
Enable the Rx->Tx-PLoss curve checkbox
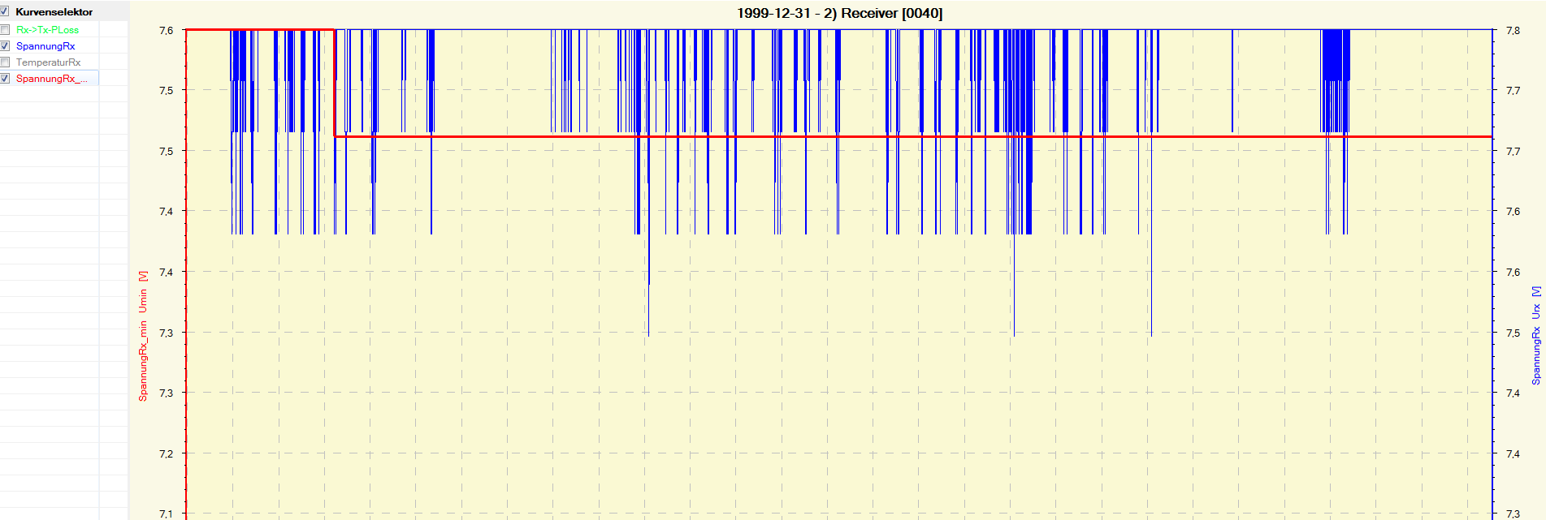pos(5,30)
